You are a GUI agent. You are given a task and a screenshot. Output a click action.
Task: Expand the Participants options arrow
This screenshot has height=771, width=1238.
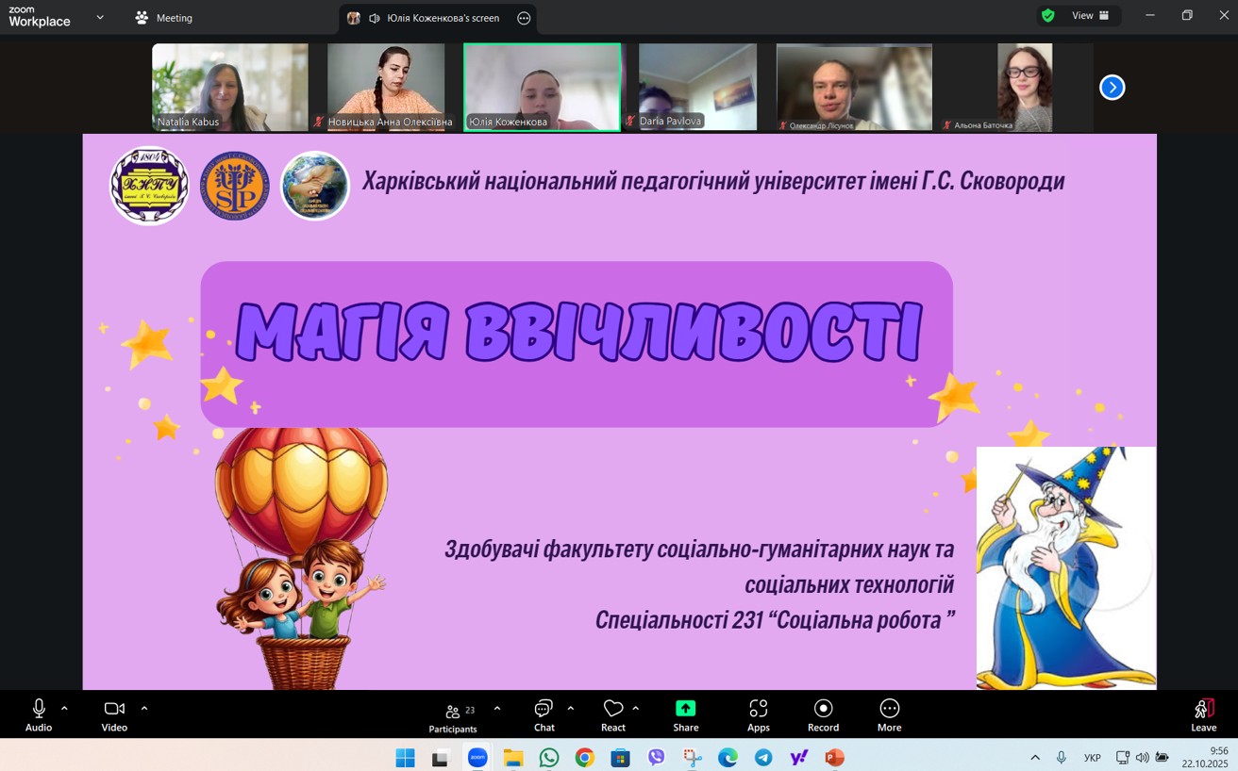[497, 709]
